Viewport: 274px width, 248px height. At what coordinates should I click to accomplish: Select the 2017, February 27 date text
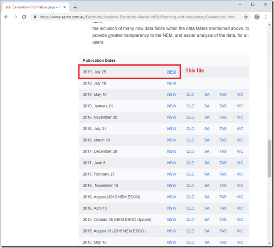[98, 174]
